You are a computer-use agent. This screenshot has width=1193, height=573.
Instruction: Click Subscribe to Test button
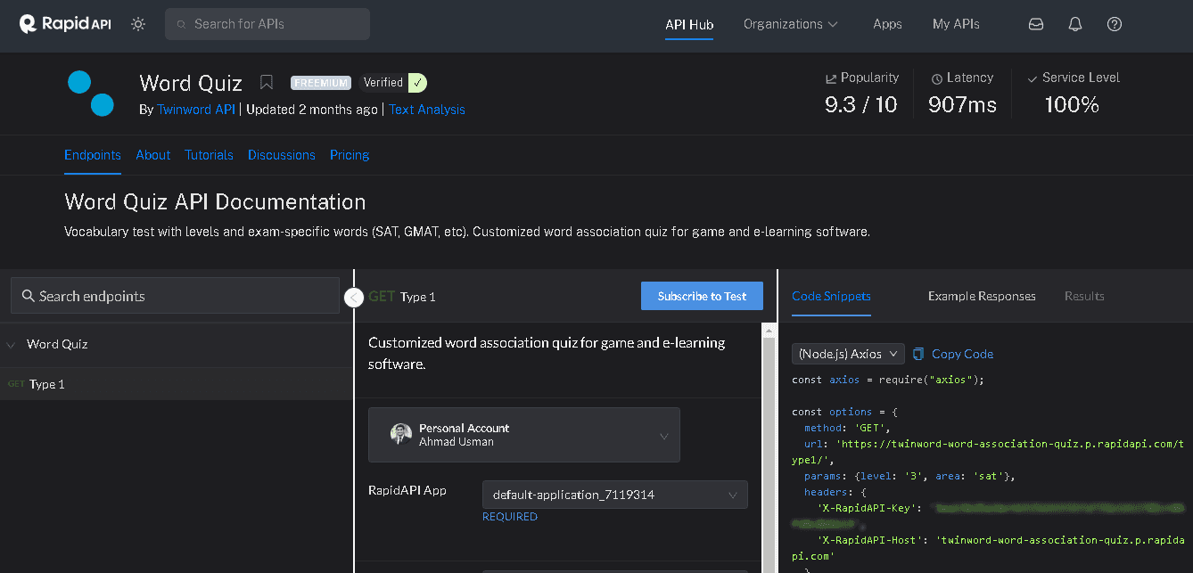[702, 296]
